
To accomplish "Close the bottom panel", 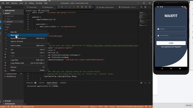I will 149,83.
